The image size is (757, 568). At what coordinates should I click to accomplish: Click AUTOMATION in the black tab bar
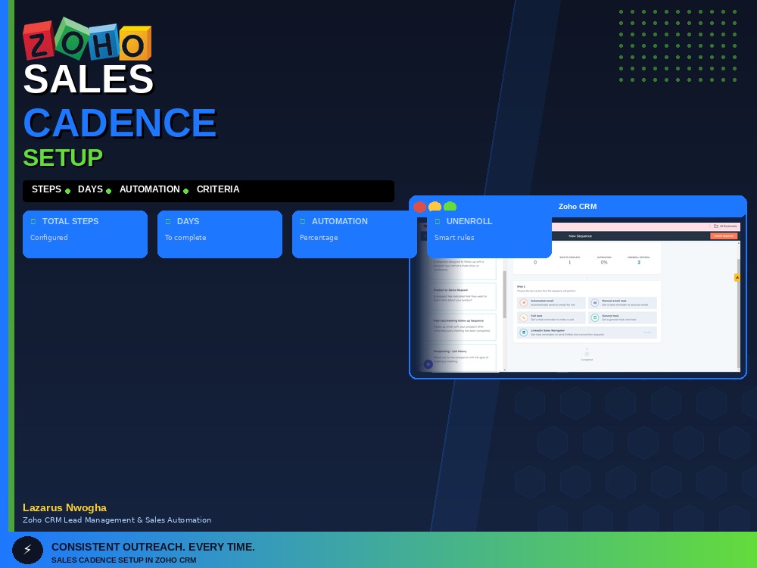[150, 189]
